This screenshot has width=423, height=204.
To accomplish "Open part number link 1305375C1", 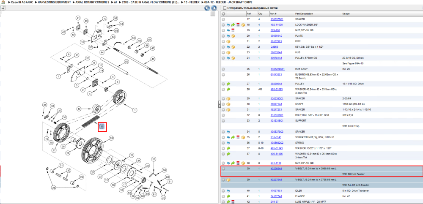I will pos(277,19).
